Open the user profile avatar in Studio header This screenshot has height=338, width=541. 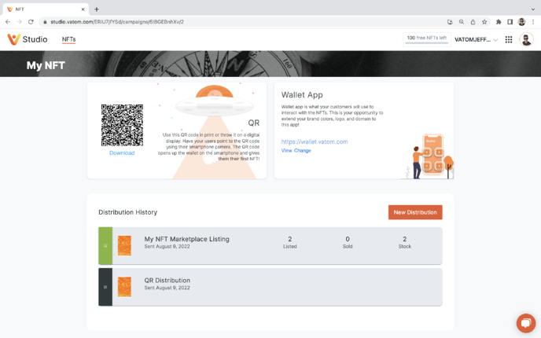(x=526, y=39)
